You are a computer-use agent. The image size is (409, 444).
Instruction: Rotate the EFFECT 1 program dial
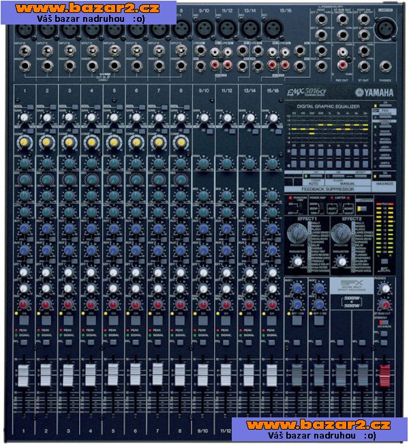(x=297, y=233)
